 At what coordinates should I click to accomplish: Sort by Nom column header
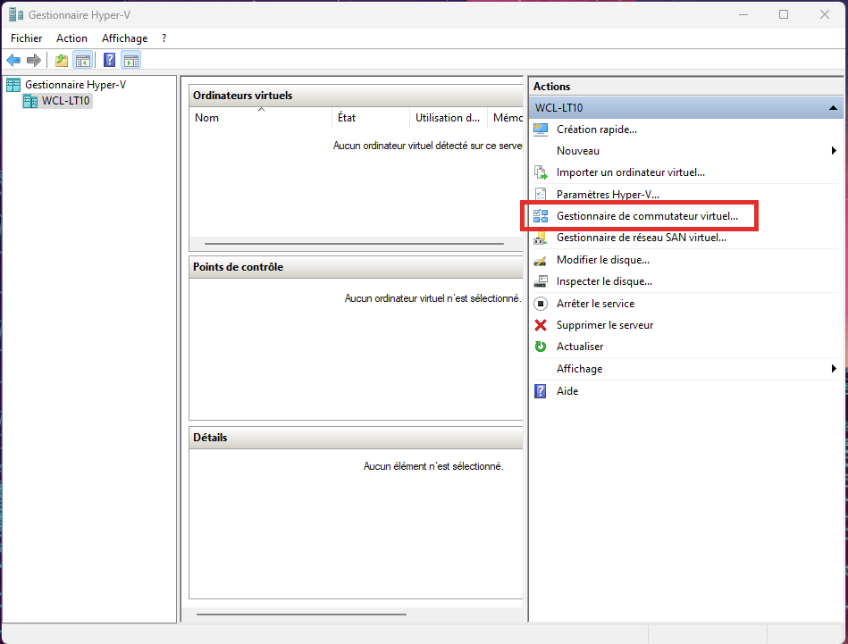pyautogui.click(x=260, y=117)
